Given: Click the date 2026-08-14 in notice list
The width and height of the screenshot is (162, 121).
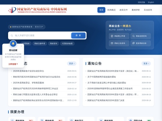Looking at the screenshot, I should [146, 100].
